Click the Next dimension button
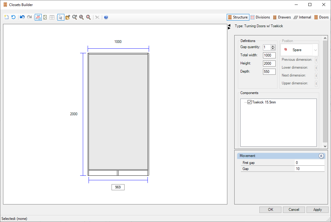Screen dimensions: 331x222 pyautogui.click(x=316, y=76)
